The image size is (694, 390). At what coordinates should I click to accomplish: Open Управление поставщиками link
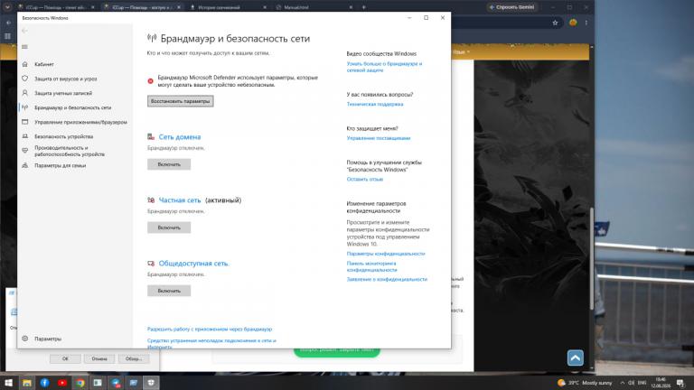pyautogui.click(x=379, y=138)
